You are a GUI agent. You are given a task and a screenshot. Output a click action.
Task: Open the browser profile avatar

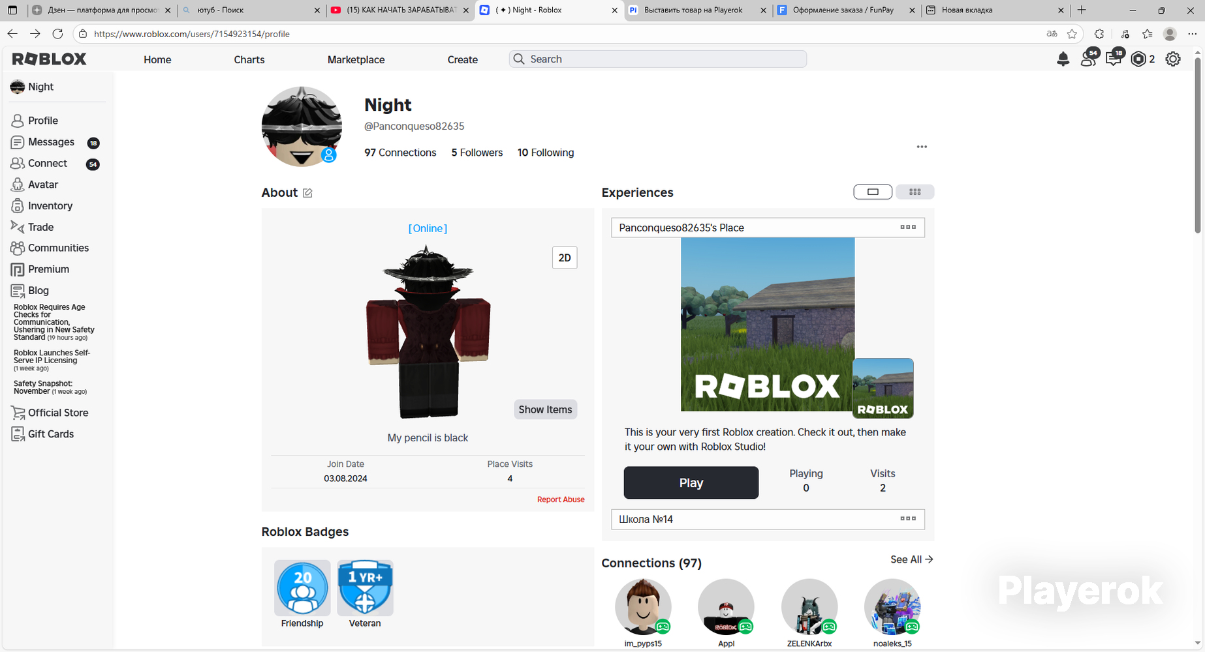1170,34
